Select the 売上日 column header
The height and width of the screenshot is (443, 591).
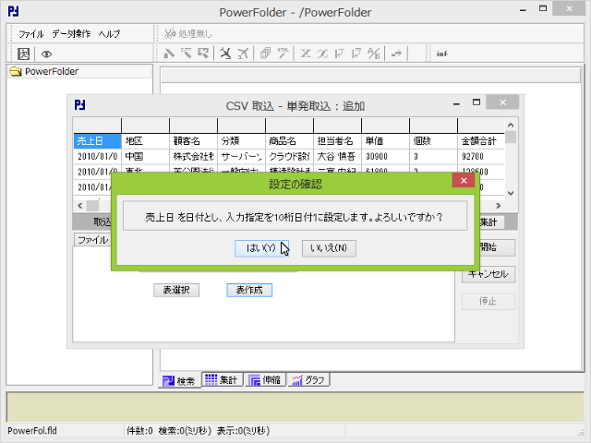pyautogui.click(x=96, y=141)
